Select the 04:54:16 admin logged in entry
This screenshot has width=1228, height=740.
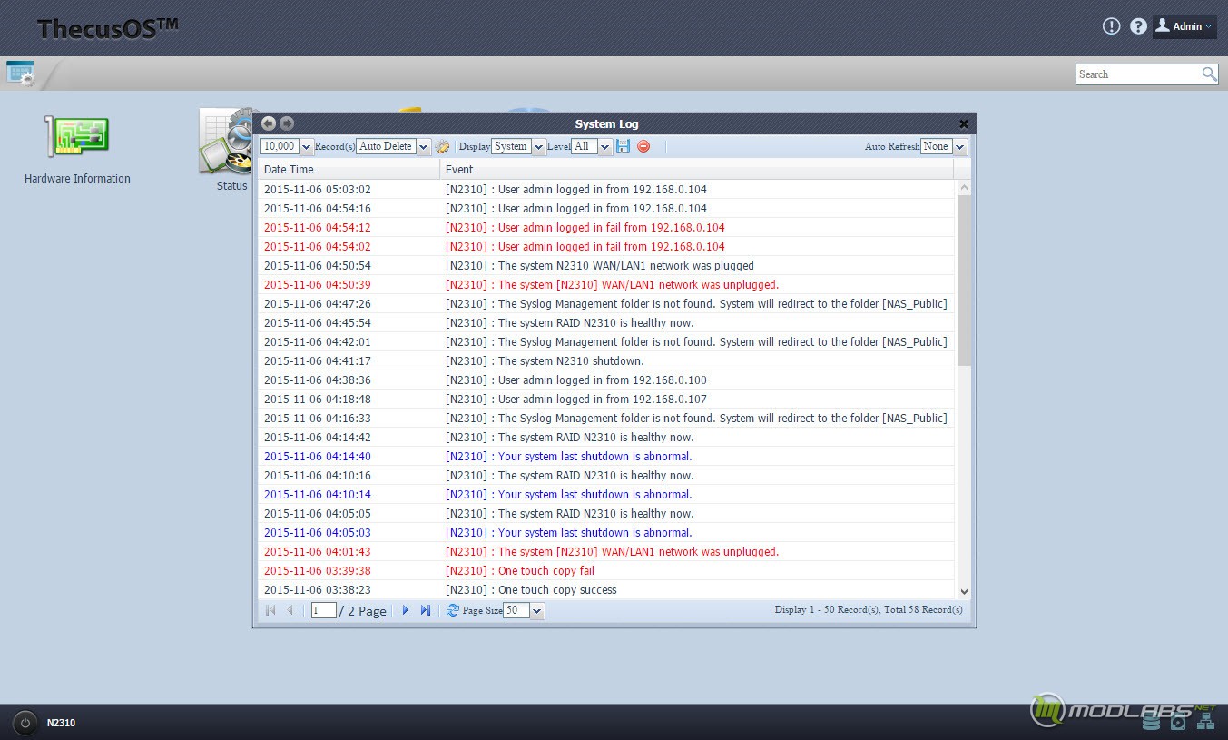(606, 209)
